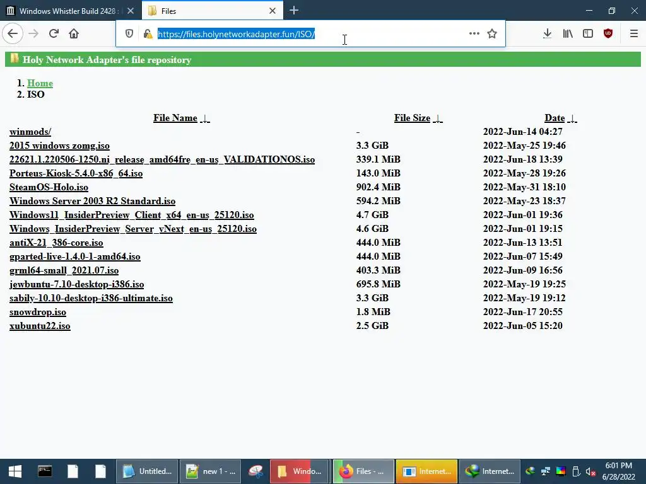The image size is (646, 484).
Task: Open the Library menu
Action: point(568,33)
